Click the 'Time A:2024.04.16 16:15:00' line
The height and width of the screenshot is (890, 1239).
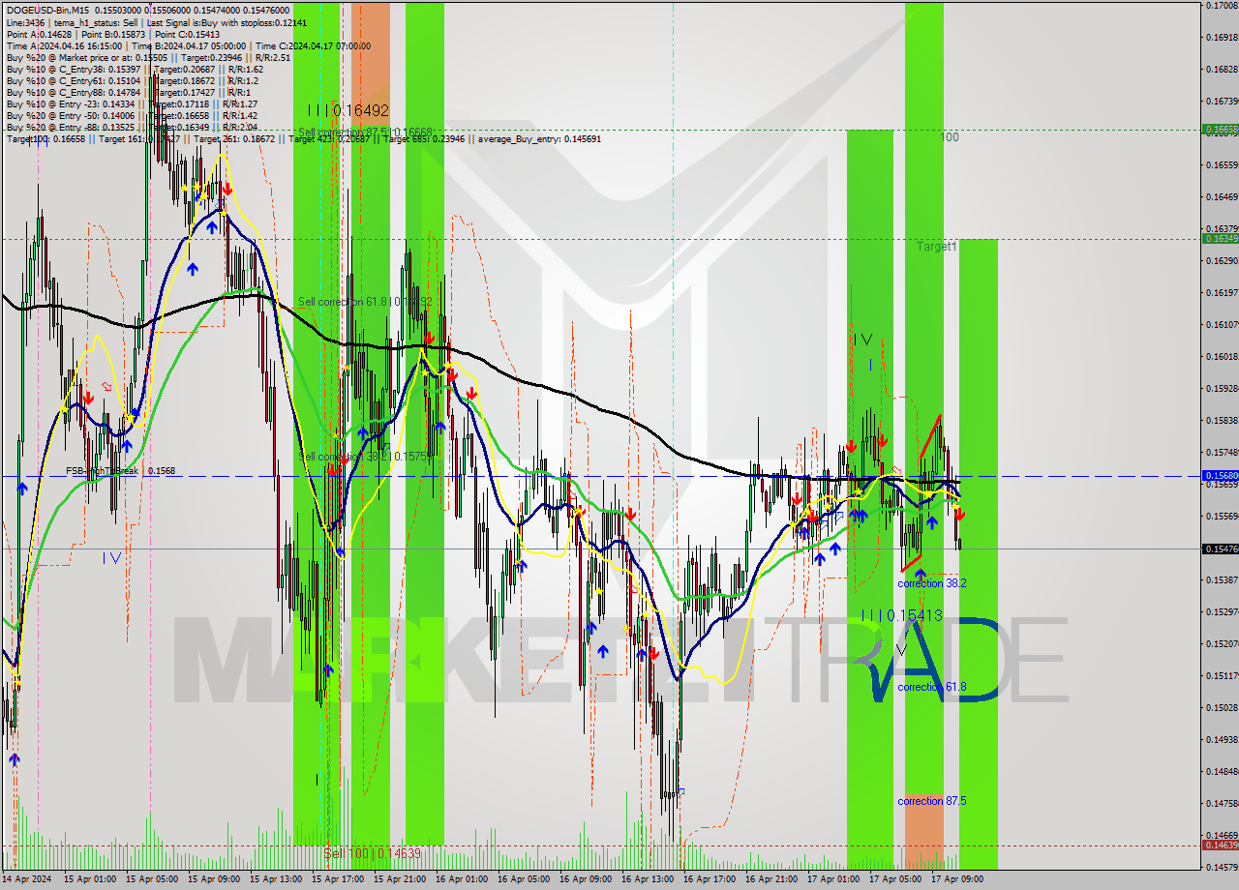tap(188, 46)
